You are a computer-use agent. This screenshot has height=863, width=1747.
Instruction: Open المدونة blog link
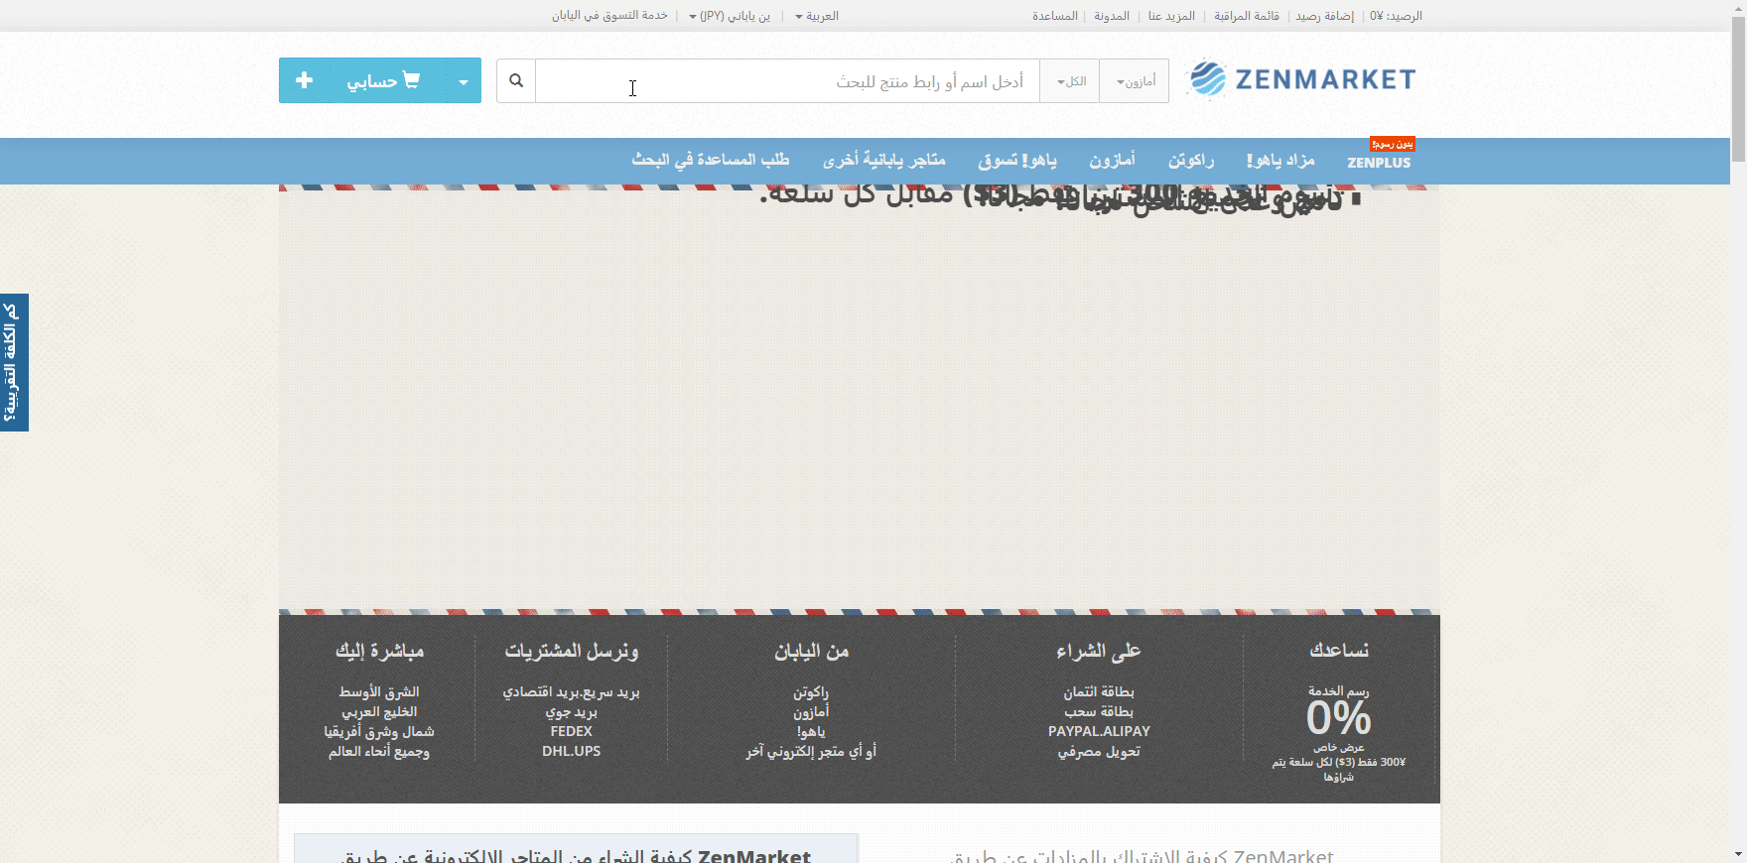[x=1112, y=16]
